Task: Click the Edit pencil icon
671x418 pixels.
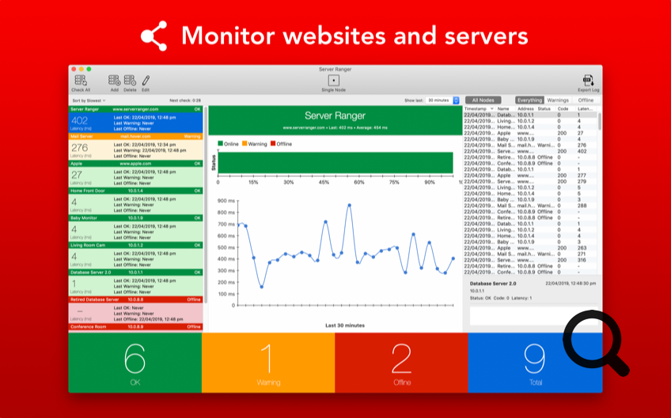Action: [x=146, y=80]
